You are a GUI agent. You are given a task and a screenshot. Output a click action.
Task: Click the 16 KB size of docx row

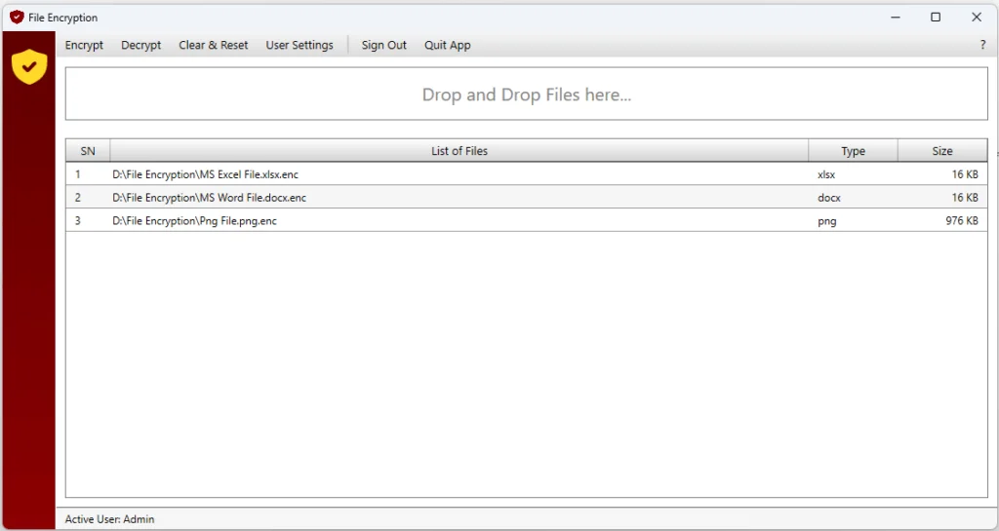click(965, 198)
